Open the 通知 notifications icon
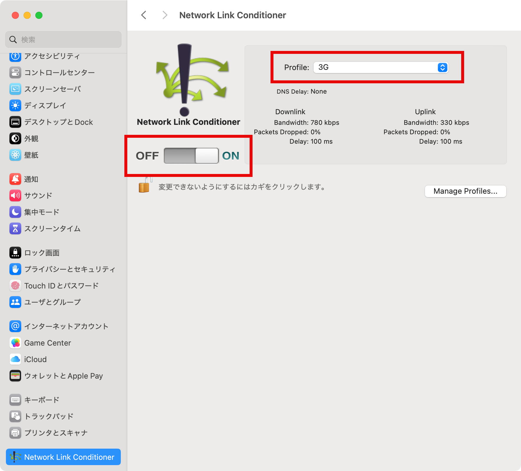The width and height of the screenshot is (521, 471). [15, 179]
